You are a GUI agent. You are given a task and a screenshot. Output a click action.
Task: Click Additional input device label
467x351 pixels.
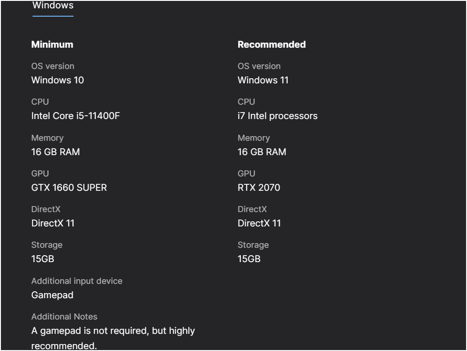pyautogui.click(x=77, y=281)
